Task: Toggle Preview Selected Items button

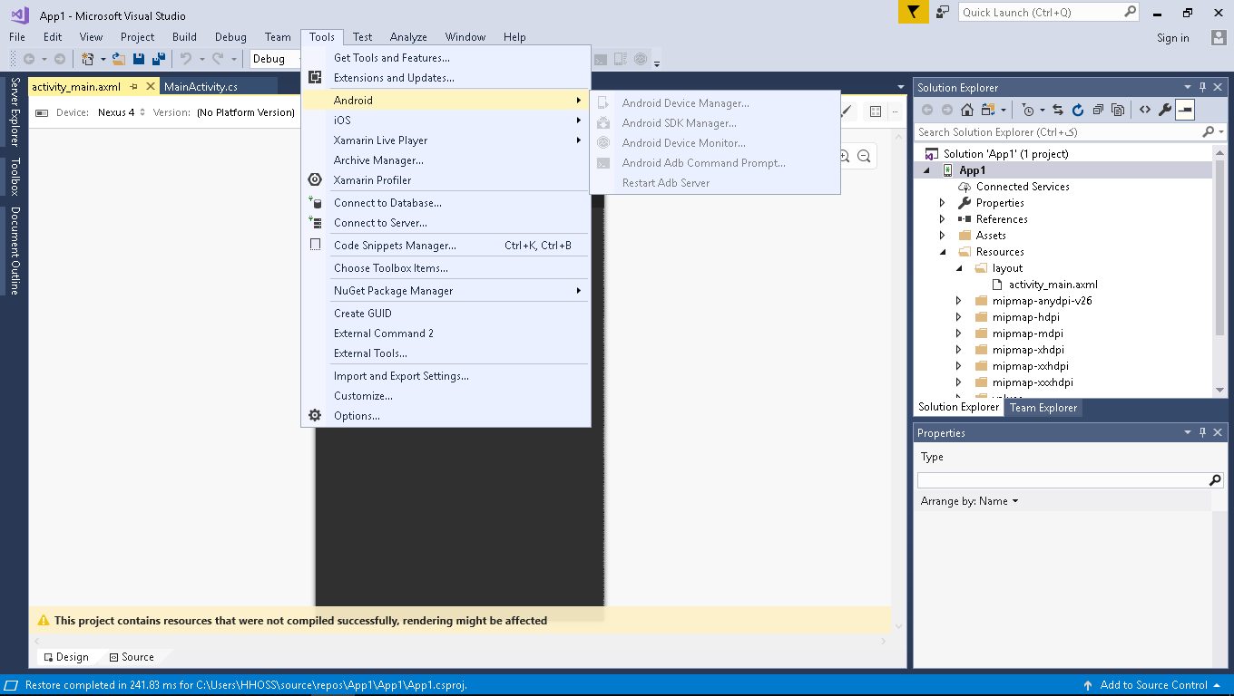Action: pos(1185,110)
